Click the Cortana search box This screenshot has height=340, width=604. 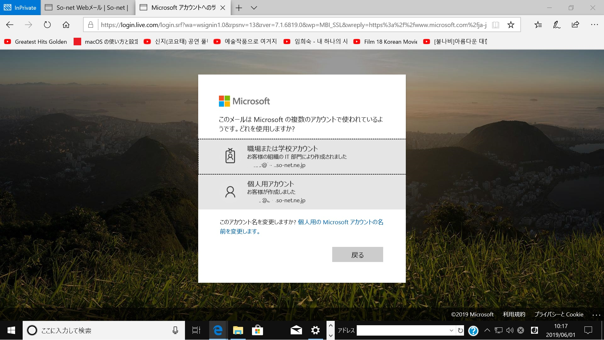pyautogui.click(x=104, y=330)
